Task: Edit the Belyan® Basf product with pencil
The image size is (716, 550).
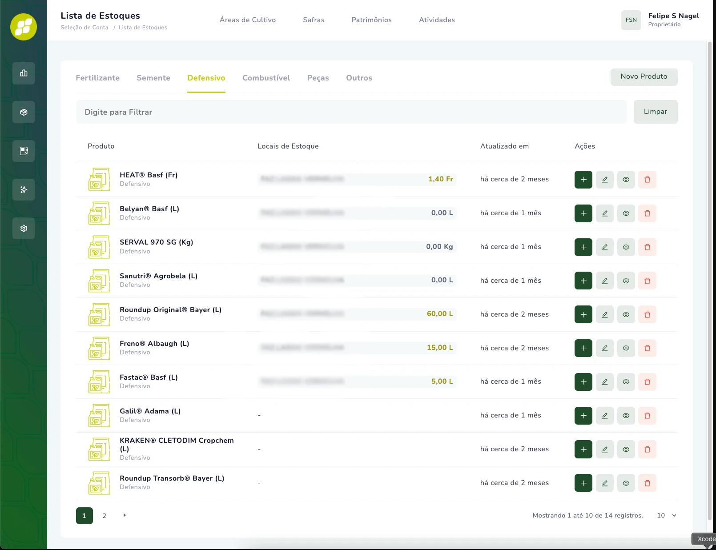Action: pos(604,213)
